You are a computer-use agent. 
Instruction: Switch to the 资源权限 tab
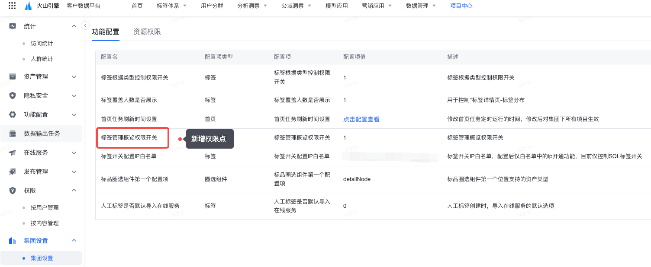pos(147,32)
